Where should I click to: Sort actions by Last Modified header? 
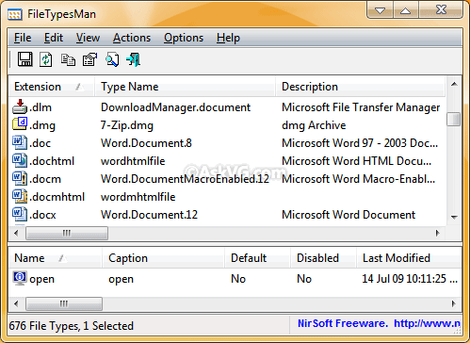[409, 258]
